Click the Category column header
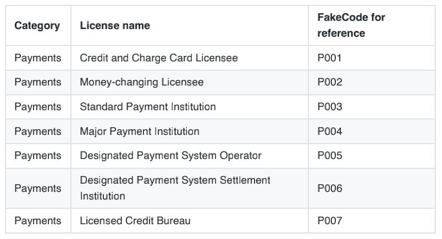442x239 pixels. coord(37,26)
